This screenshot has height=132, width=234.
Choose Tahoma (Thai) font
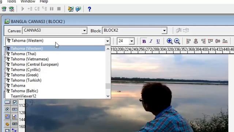point(55,54)
